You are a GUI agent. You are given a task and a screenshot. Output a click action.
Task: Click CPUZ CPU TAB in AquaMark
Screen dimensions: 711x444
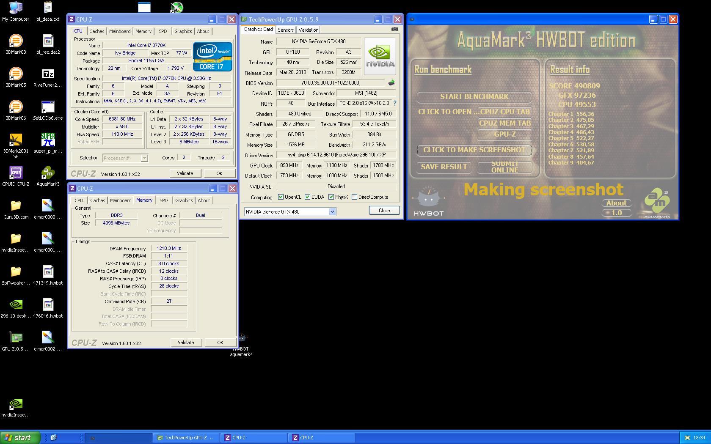point(504,112)
